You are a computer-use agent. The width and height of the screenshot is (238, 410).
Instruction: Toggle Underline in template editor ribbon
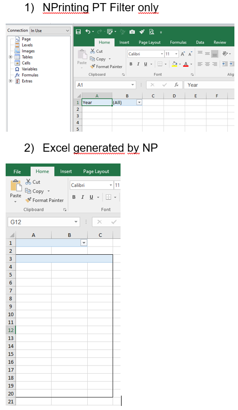coord(146,64)
